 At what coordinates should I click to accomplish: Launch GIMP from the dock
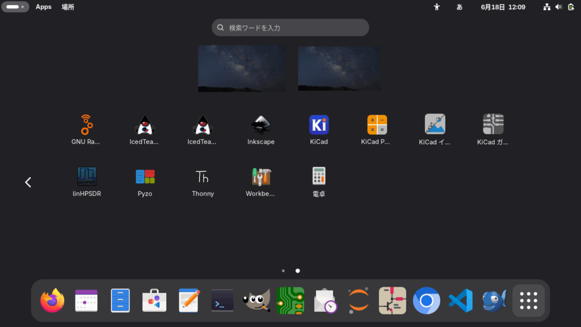click(256, 300)
